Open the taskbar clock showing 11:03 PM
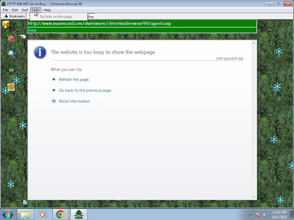294x220 pixels. 279,215
